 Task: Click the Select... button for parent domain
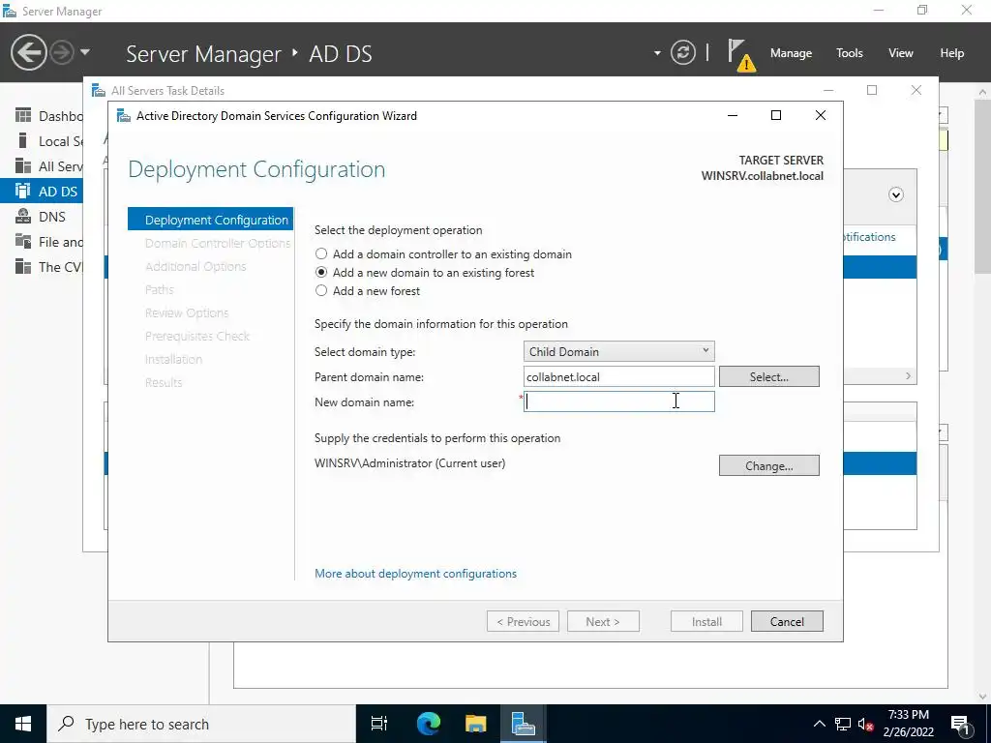(x=768, y=376)
